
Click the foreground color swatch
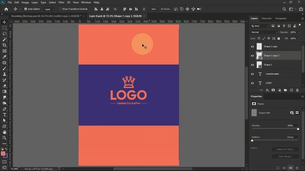(x=3, y=153)
